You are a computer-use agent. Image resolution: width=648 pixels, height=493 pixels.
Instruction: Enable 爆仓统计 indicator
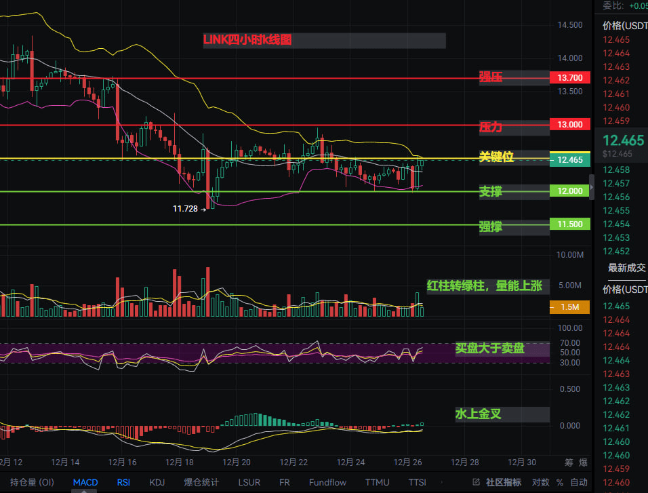click(x=201, y=482)
